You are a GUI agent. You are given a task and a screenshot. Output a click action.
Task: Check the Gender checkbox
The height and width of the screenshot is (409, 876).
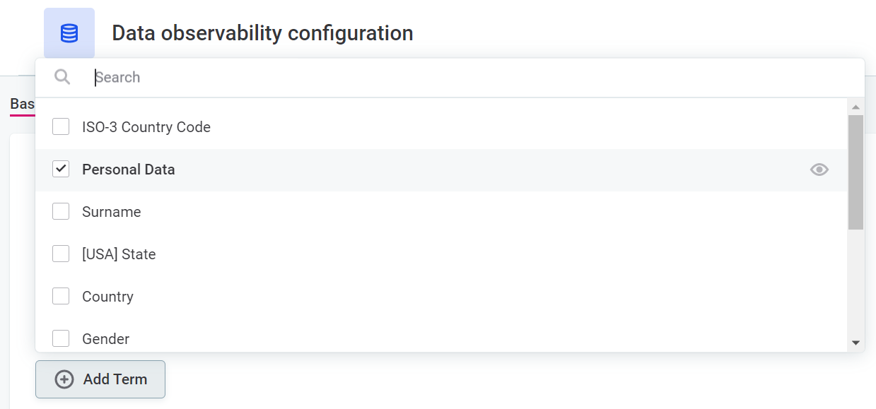click(x=61, y=339)
